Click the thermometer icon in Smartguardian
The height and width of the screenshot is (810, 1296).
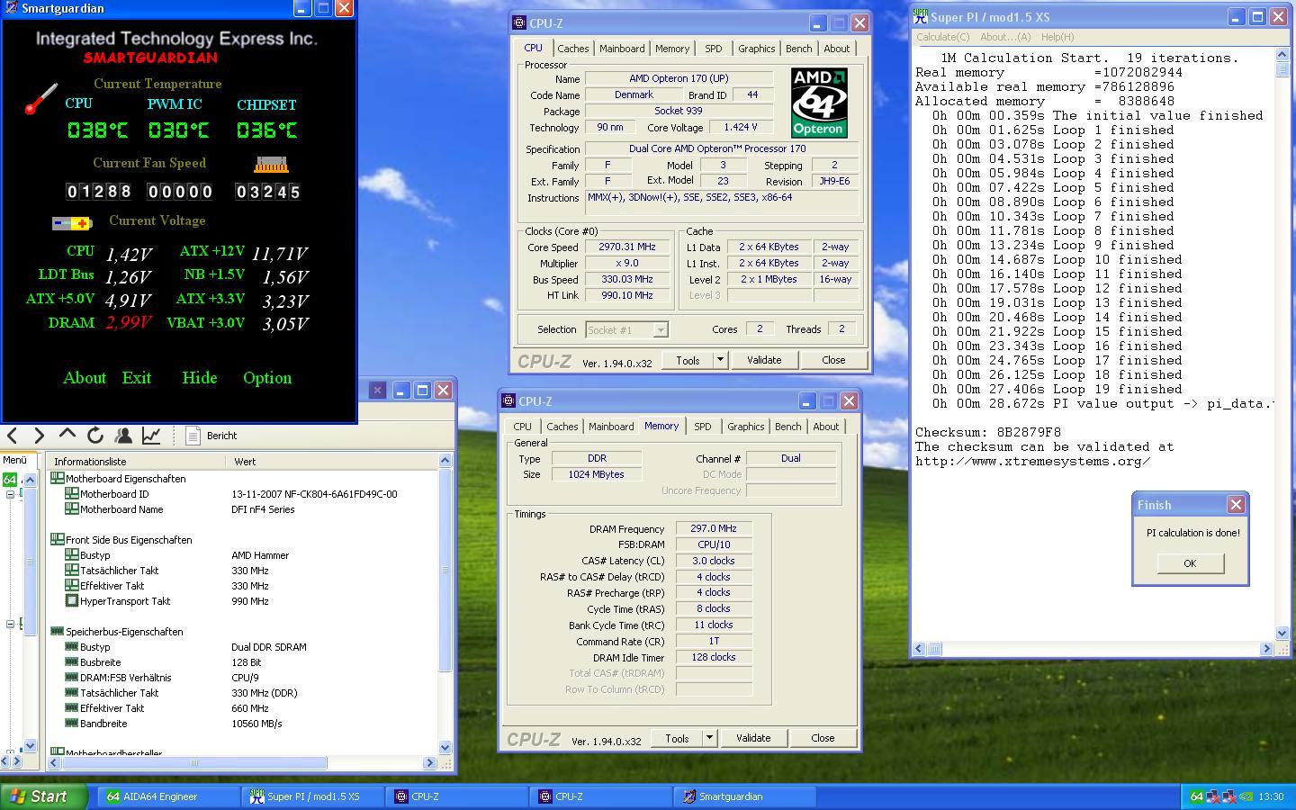click(40, 99)
